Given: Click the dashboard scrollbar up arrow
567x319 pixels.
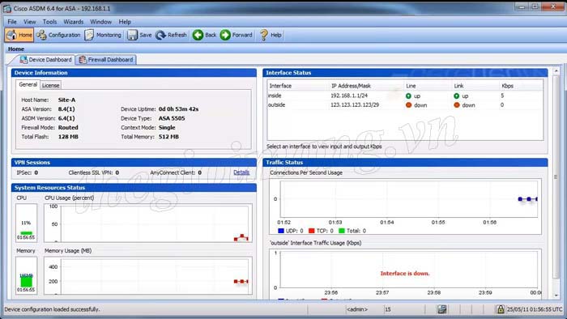Looking at the screenshot, I should (x=556, y=70).
